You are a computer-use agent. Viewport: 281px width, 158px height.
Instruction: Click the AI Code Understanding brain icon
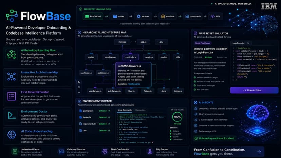tap(12, 135)
